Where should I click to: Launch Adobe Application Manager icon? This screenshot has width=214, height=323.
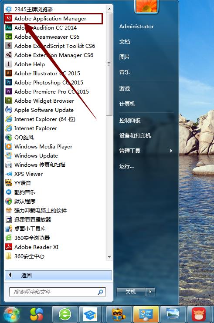click(9, 19)
